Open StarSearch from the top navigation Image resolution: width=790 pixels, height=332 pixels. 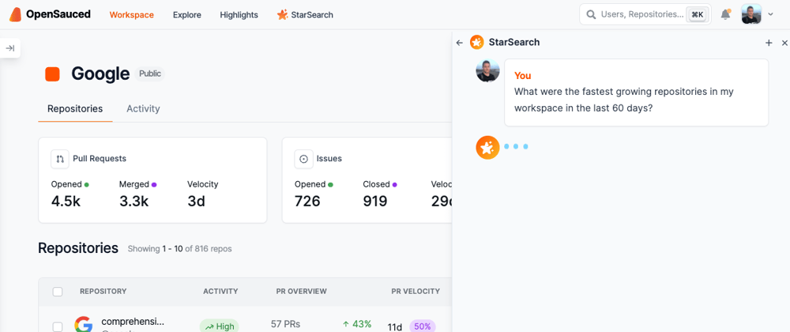click(305, 14)
